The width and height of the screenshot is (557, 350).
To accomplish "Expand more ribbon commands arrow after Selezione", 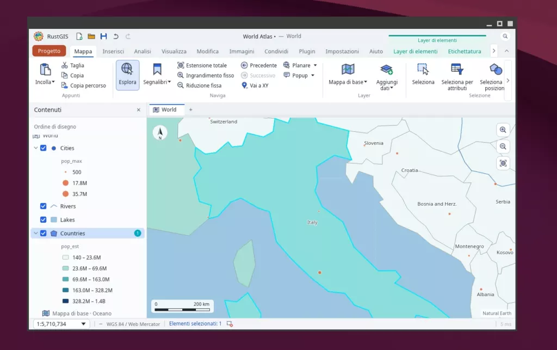I will pyautogui.click(x=508, y=81).
